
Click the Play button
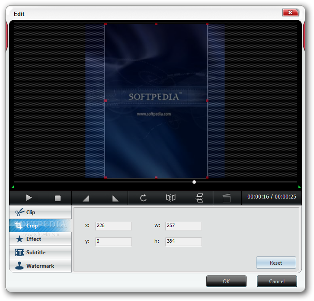(29, 198)
